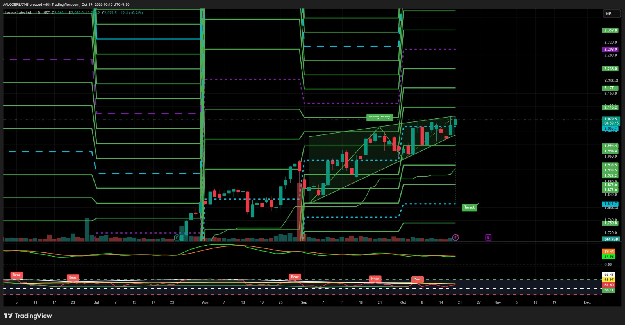Viewport: 625px width, 325px height.
Task: Click the 0.00 indicator axis value
Action: coord(608,264)
